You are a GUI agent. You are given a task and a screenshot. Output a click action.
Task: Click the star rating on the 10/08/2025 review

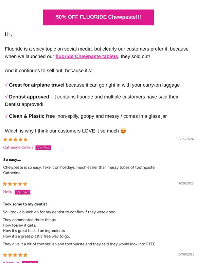tap(15, 255)
